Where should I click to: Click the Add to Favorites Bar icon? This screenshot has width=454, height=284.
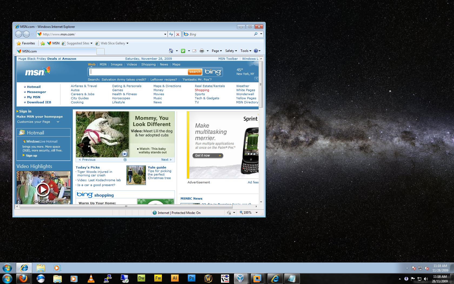[x=43, y=43]
